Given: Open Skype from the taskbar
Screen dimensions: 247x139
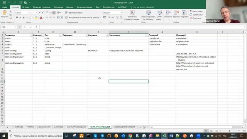Looking at the screenshot, I should pyautogui.click(x=95, y=136).
